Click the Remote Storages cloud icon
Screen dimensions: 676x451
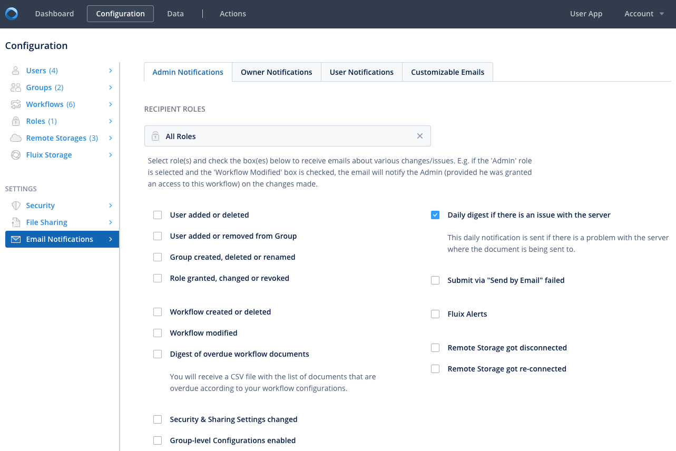tap(16, 138)
